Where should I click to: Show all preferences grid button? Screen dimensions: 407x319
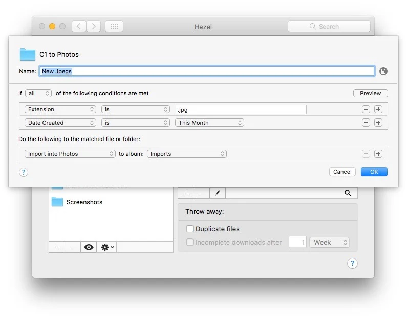click(114, 26)
